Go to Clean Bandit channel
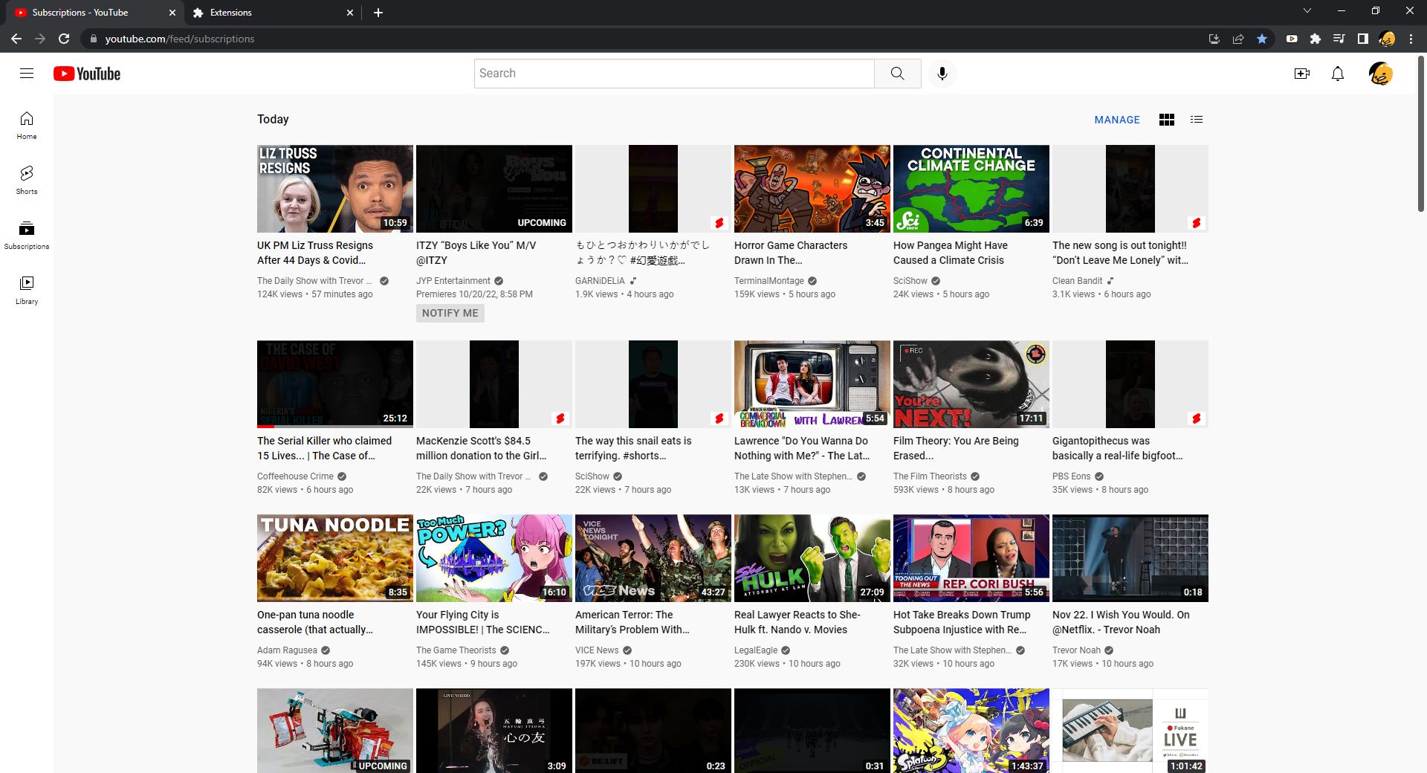This screenshot has width=1427, height=773. click(x=1078, y=281)
